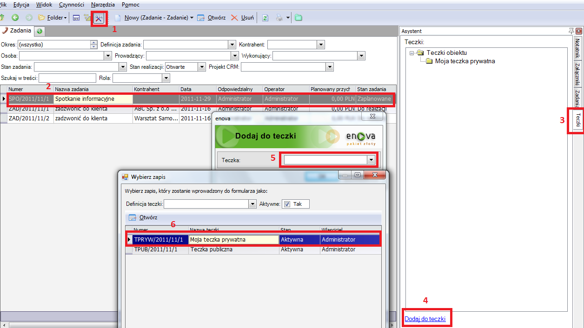Click the Dodaj do teczki link
The image size is (584, 328).
coord(425,319)
